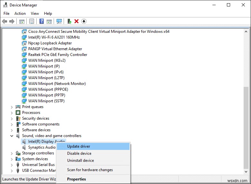
Task: Expand the Storage controllers node
Action: tap(12, 153)
